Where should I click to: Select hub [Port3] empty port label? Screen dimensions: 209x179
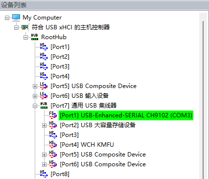pyautogui.click(x=69, y=135)
